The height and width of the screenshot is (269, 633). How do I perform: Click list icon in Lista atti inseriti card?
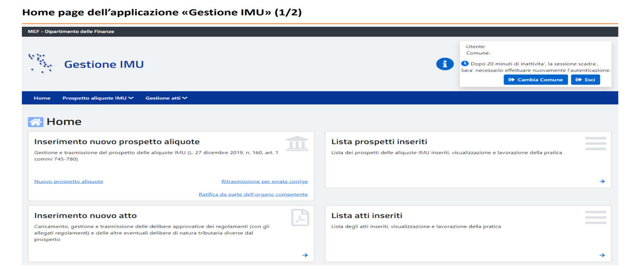595,217
